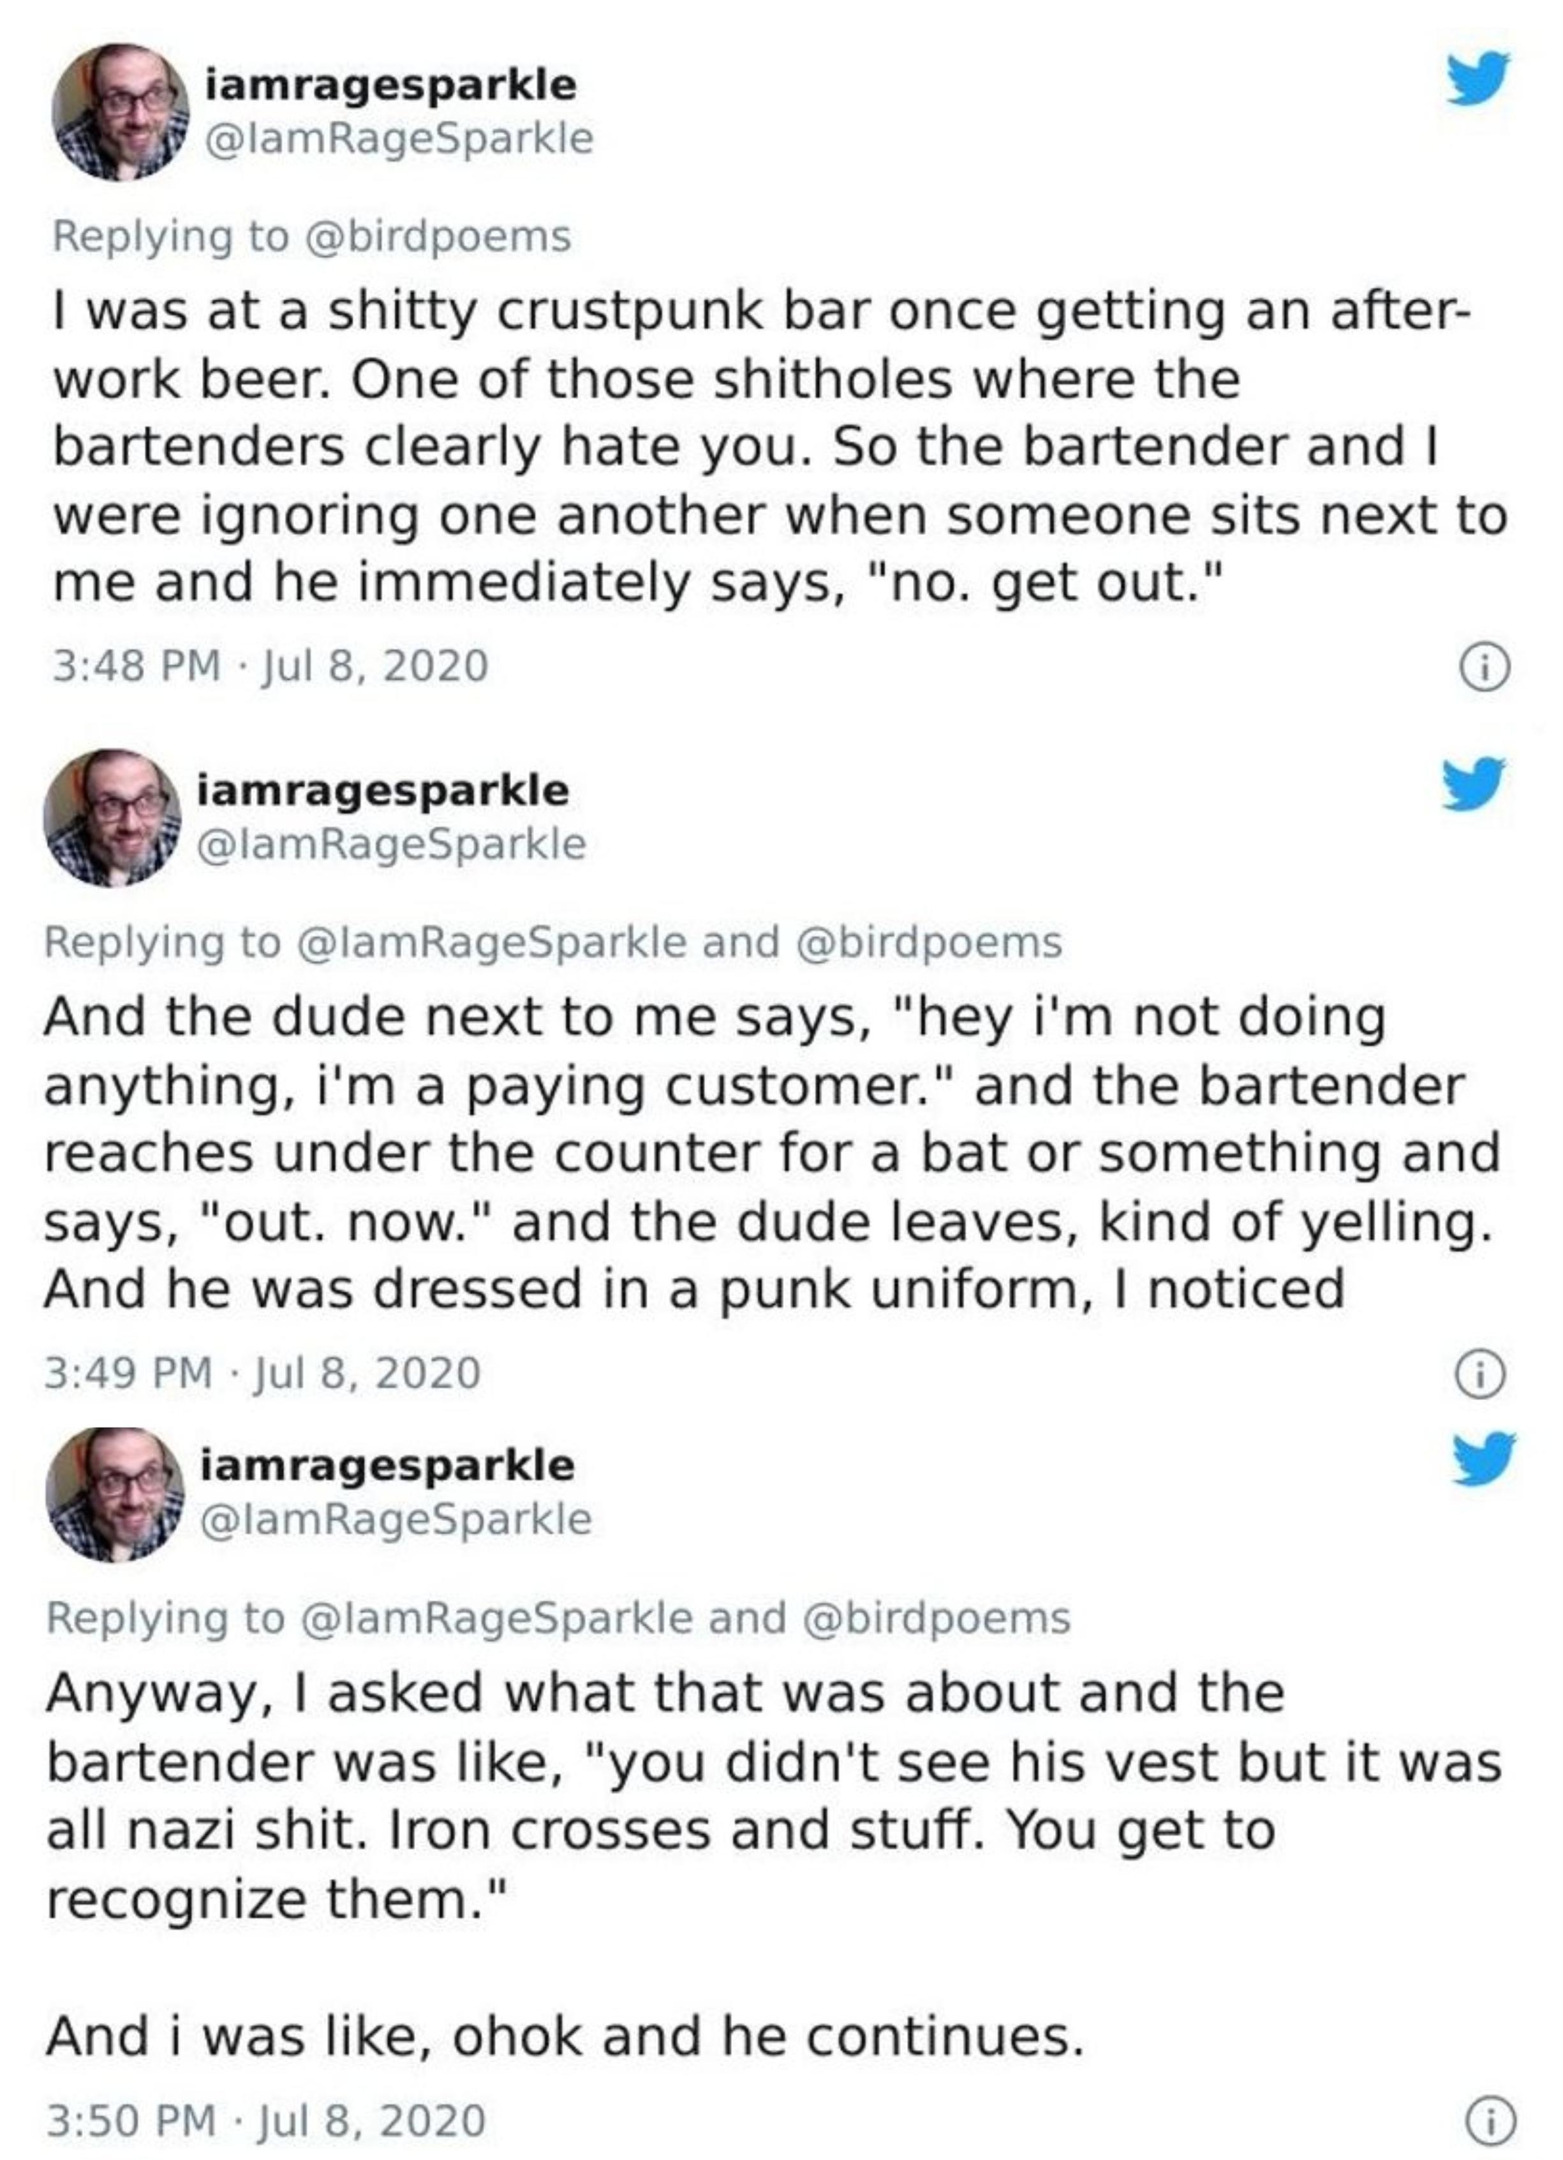This screenshot has width=1563, height=2160.
Task: Click iamragesparkle display name on third tweet
Action: 387,1464
